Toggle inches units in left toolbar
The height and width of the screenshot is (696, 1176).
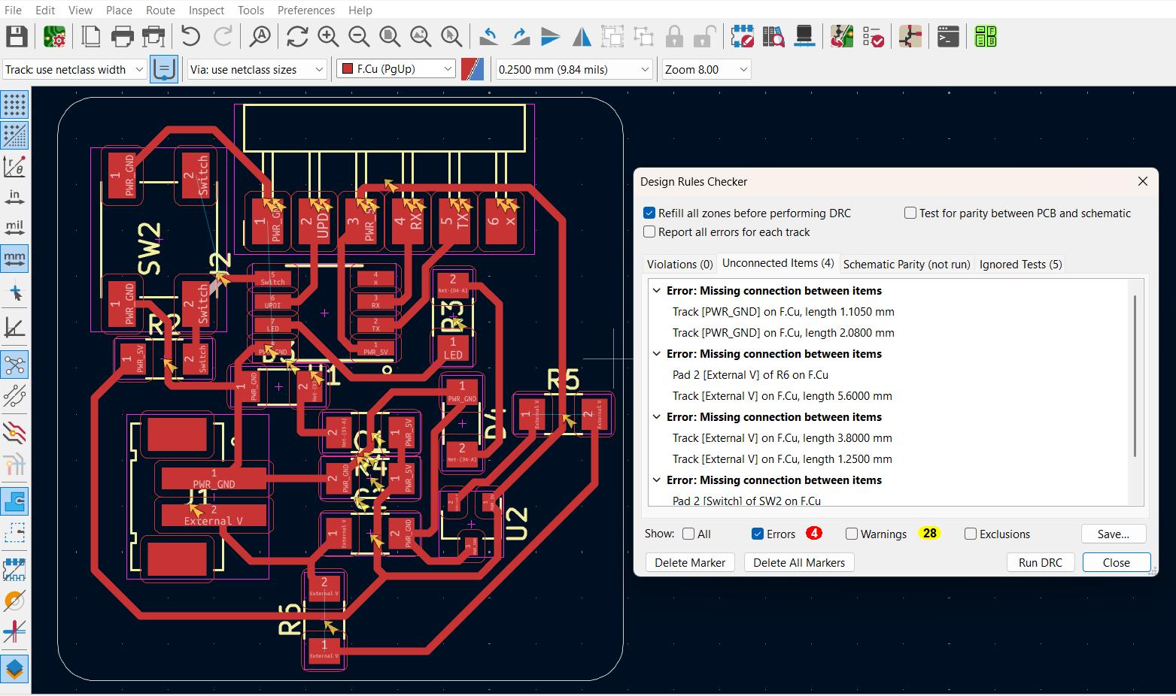[x=14, y=197]
